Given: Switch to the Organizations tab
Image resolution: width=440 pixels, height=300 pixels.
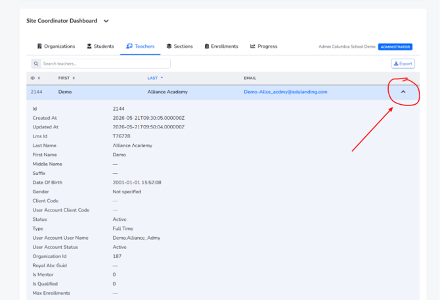Looking at the screenshot, I should point(56,46).
